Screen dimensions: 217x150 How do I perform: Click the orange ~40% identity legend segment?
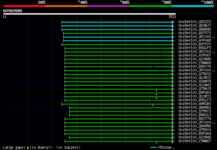(x=66, y=6)
